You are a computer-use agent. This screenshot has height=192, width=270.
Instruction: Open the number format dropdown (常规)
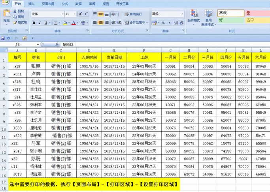[x=182, y=14]
